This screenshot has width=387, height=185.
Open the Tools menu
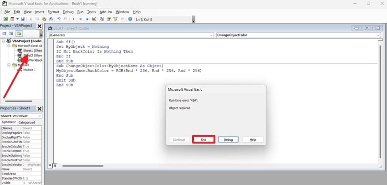[x=92, y=12]
